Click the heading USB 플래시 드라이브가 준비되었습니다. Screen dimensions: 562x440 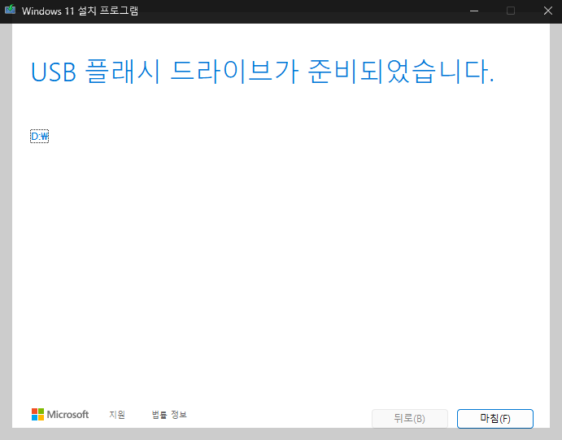pyautogui.click(x=263, y=72)
